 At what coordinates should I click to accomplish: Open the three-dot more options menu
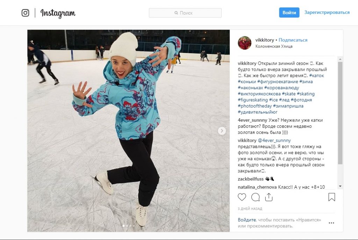(331, 223)
